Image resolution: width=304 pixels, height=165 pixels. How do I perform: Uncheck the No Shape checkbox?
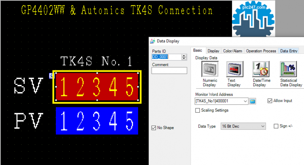(154, 128)
